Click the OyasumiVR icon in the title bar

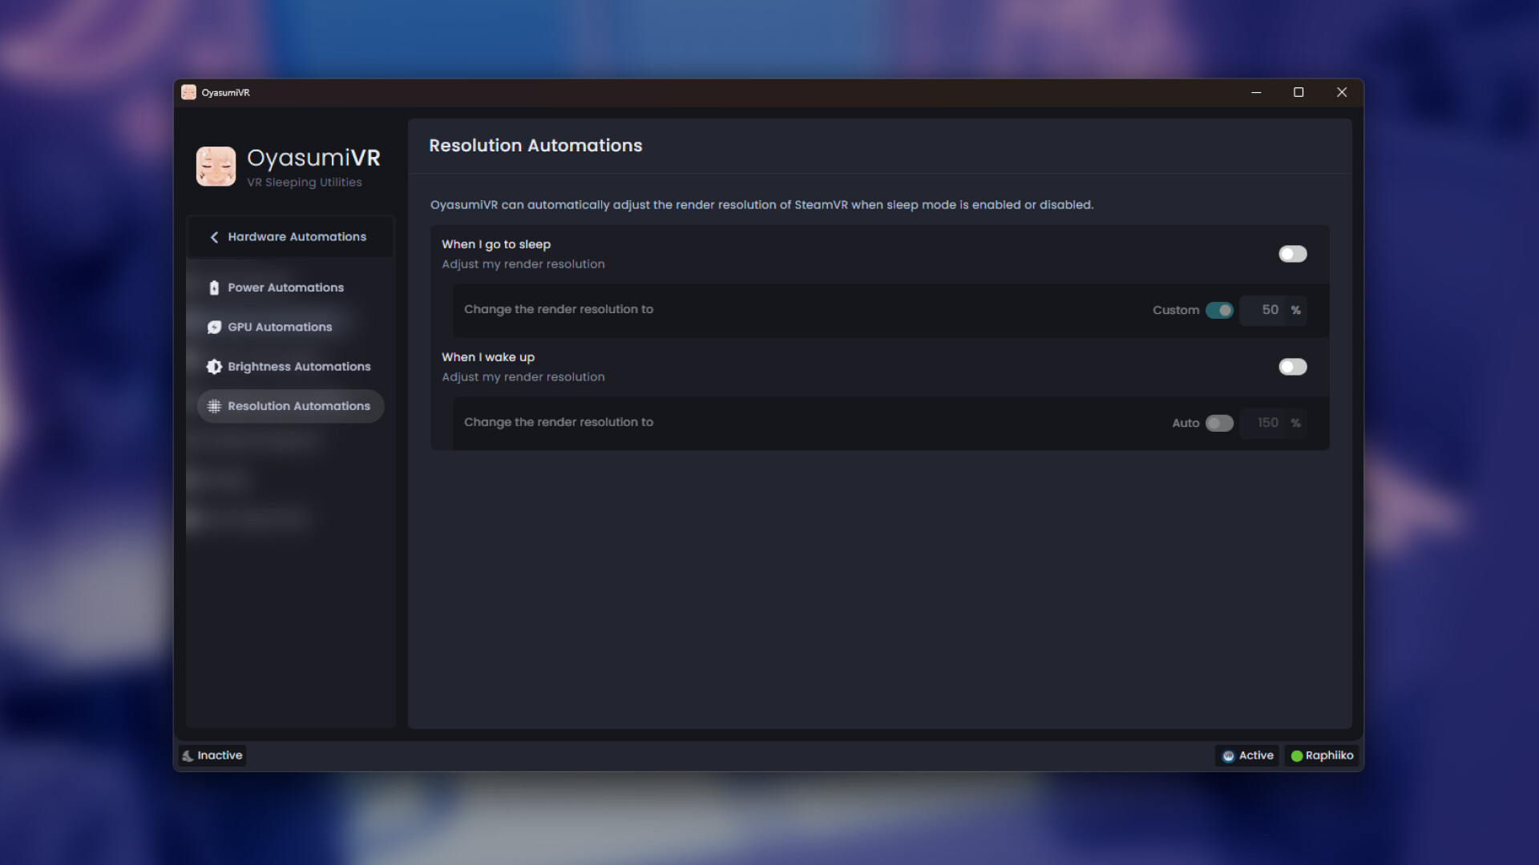(x=189, y=92)
